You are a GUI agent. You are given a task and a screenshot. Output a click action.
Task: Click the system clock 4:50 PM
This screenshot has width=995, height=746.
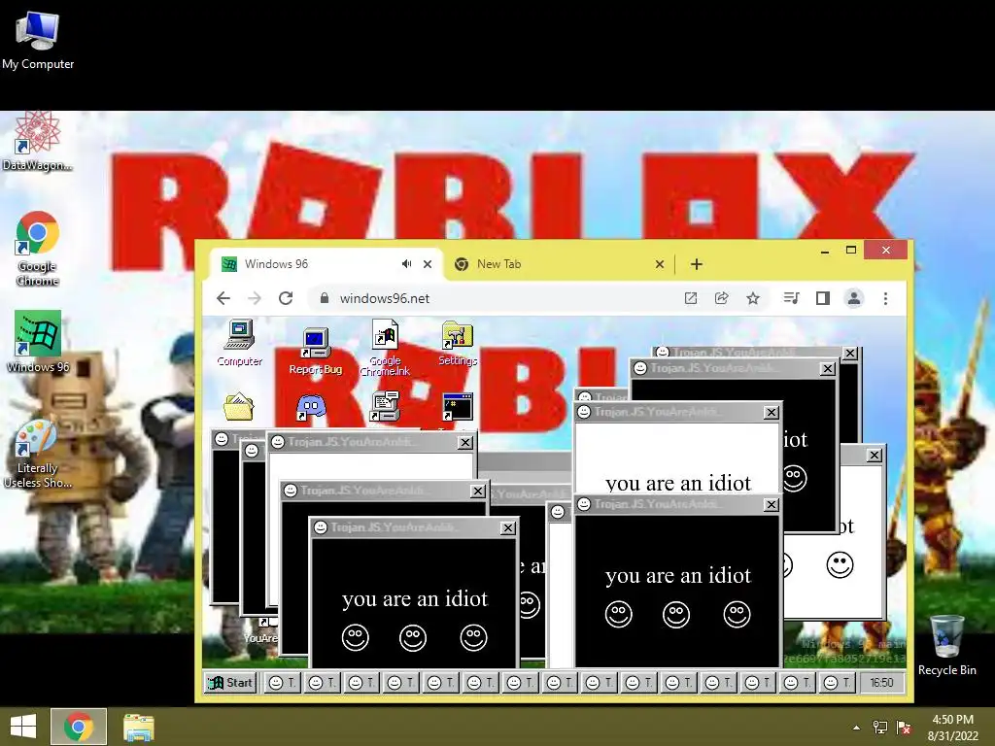[952, 728]
